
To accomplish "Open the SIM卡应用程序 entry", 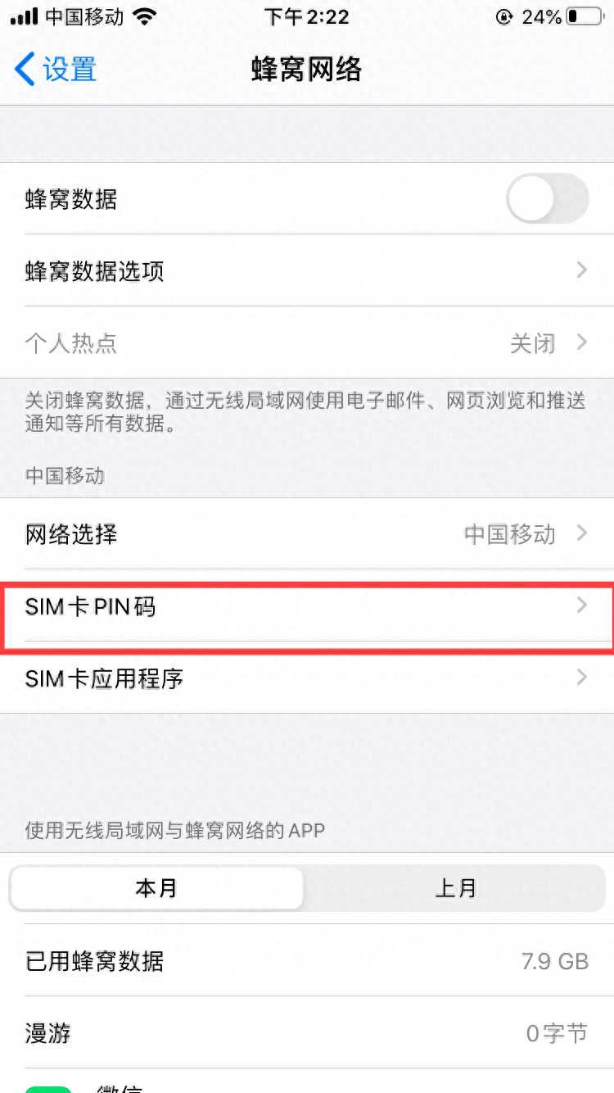I will [x=307, y=678].
